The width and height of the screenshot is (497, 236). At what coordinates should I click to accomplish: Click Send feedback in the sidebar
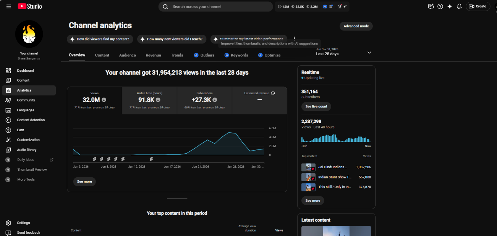click(29, 233)
